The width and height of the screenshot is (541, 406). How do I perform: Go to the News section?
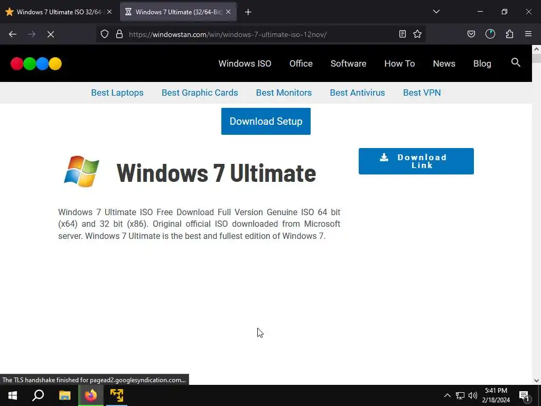(444, 63)
